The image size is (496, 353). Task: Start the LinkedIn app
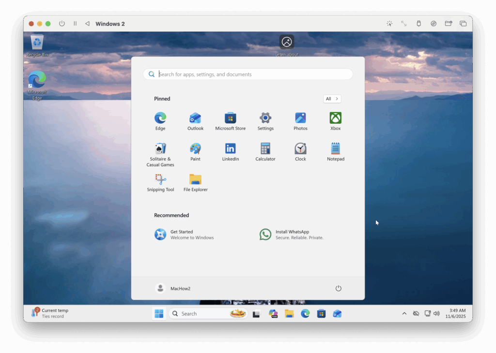(230, 151)
